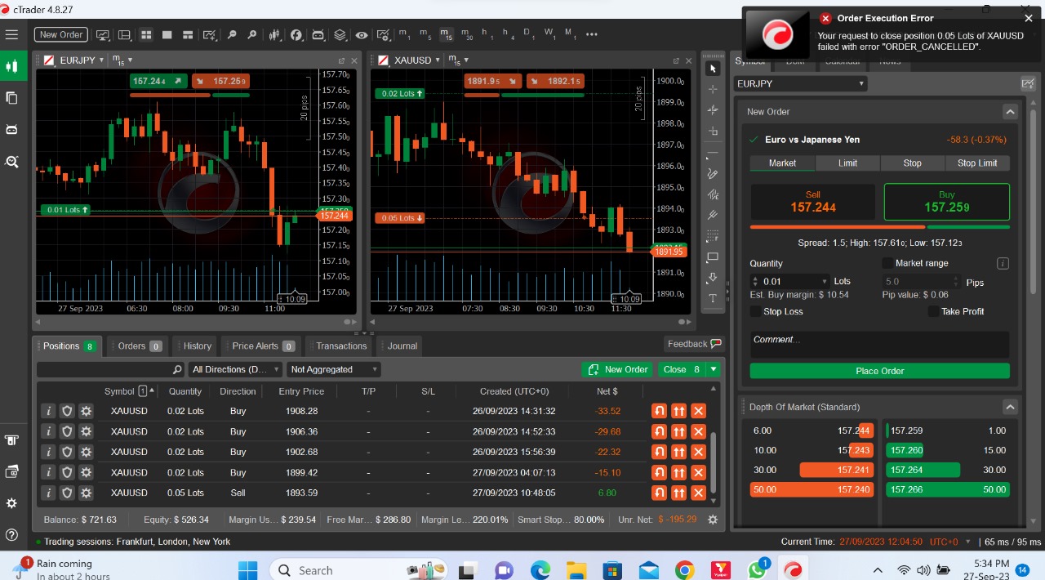
Task: Switch to the Journal tab
Action: [401, 346]
